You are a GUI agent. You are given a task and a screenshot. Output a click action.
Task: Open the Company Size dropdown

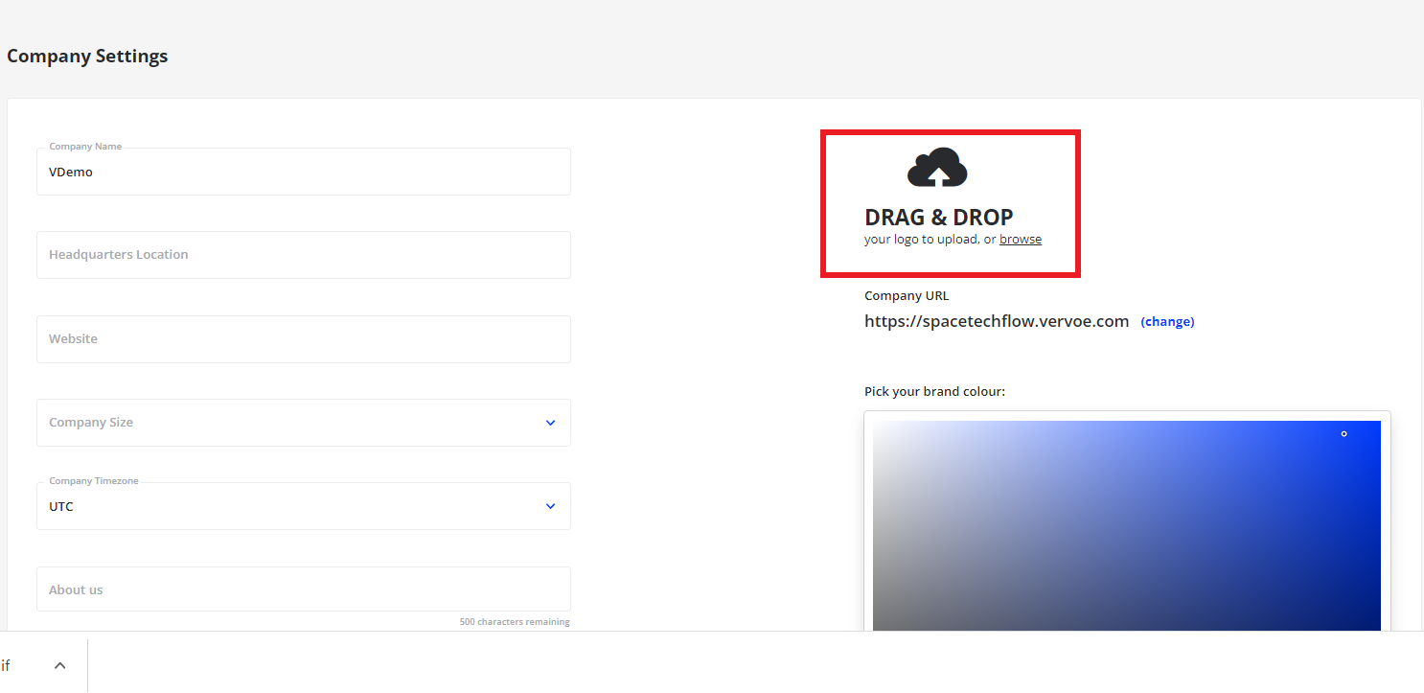[304, 423]
